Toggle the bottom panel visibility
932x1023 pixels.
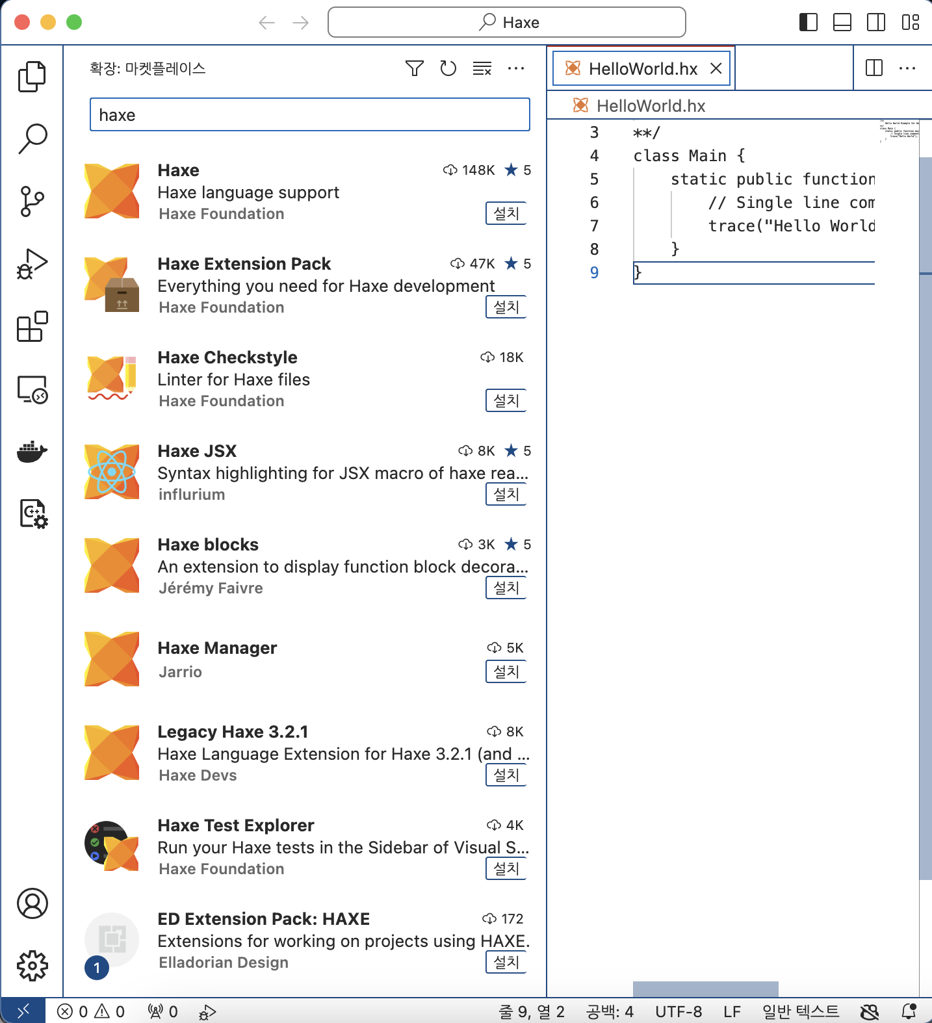click(x=842, y=22)
